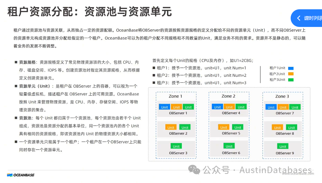Select the orange 租户2Unit legend swatch
The image size is (322, 183).
(x=291, y=74)
